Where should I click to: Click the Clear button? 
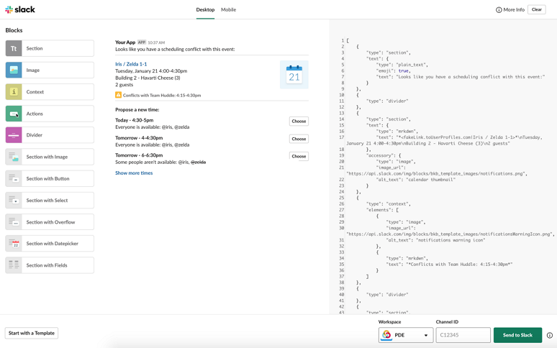click(x=536, y=9)
